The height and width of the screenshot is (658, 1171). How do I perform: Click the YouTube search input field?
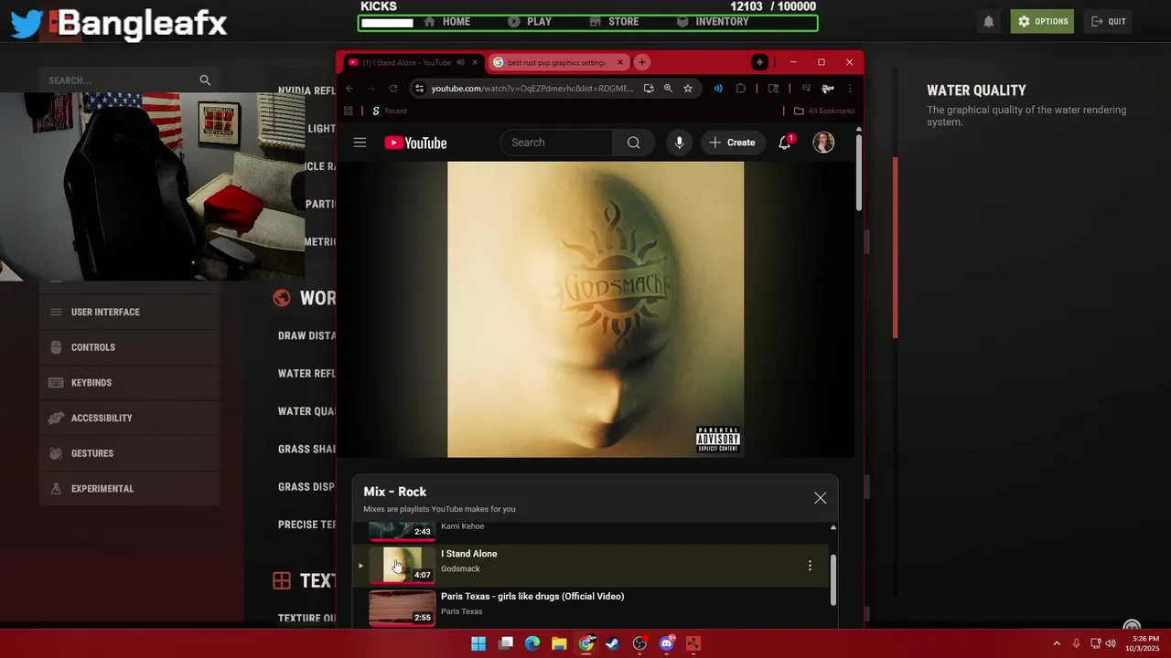point(556,143)
